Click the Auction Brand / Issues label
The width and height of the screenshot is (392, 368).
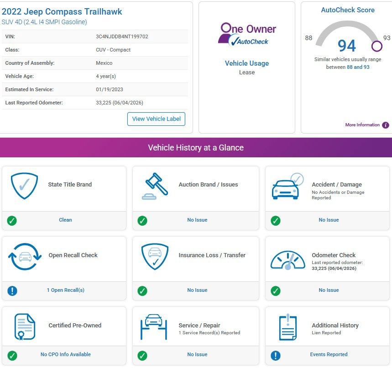point(208,184)
